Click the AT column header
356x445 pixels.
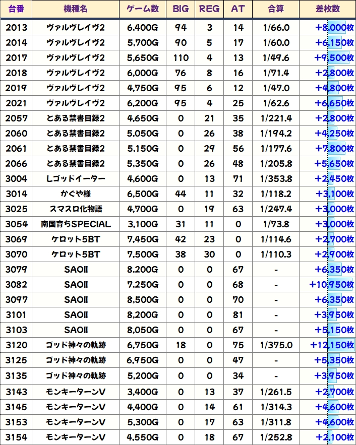[x=238, y=9]
